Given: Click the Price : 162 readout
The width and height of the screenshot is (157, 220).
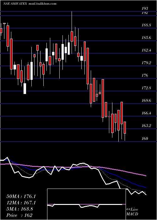Looking at the screenshot, I should point(19,215).
